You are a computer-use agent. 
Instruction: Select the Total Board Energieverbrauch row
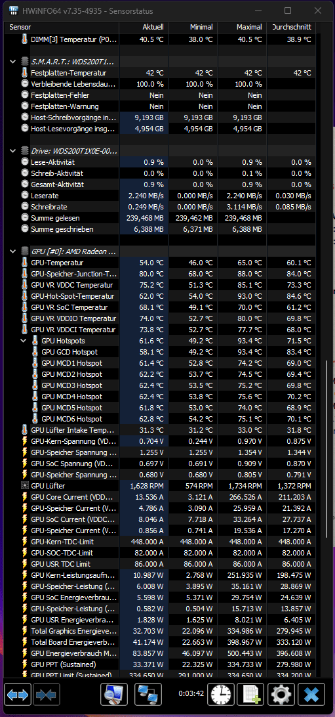tap(161, 642)
